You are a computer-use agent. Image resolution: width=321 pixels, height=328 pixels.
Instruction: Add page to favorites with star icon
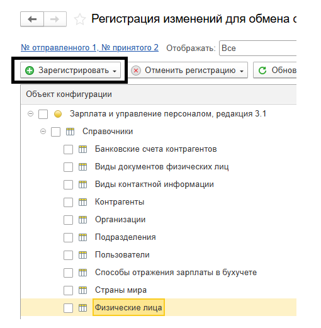pos(80,20)
